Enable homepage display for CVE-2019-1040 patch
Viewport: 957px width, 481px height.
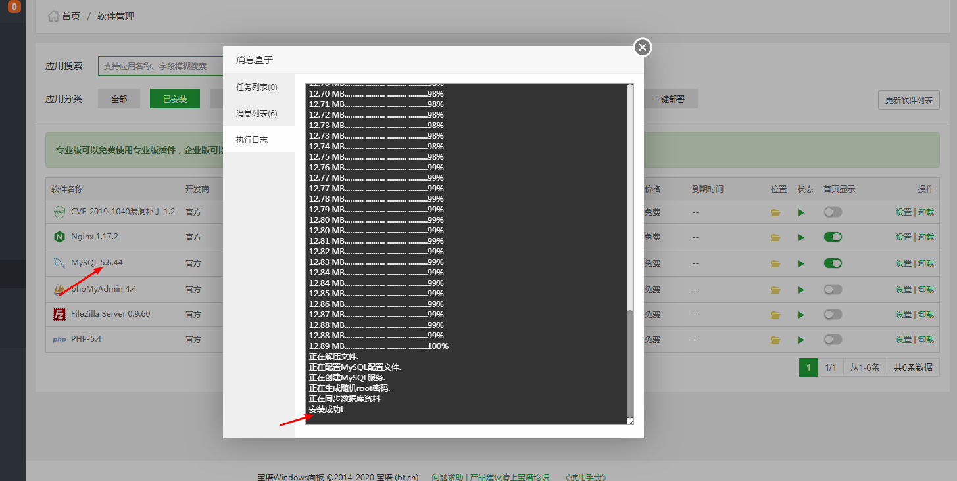click(833, 212)
